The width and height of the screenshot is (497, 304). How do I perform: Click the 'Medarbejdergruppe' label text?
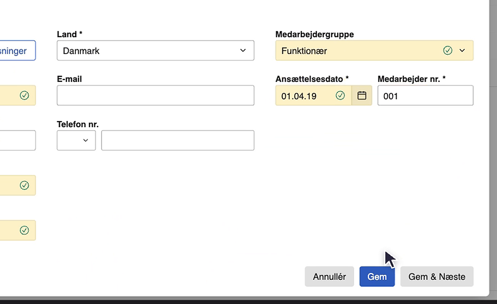point(315,34)
